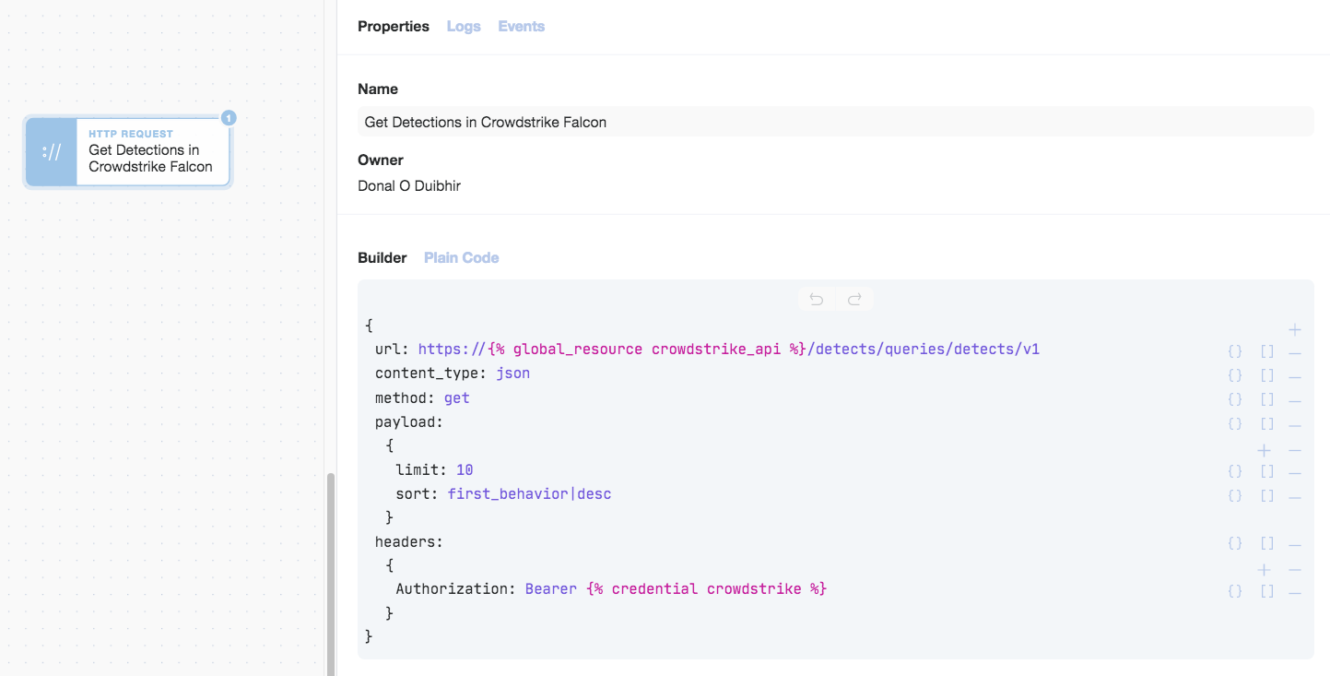Click the credential crowdstrike tag
Image resolution: width=1330 pixels, height=676 pixels.
[707, 588]
